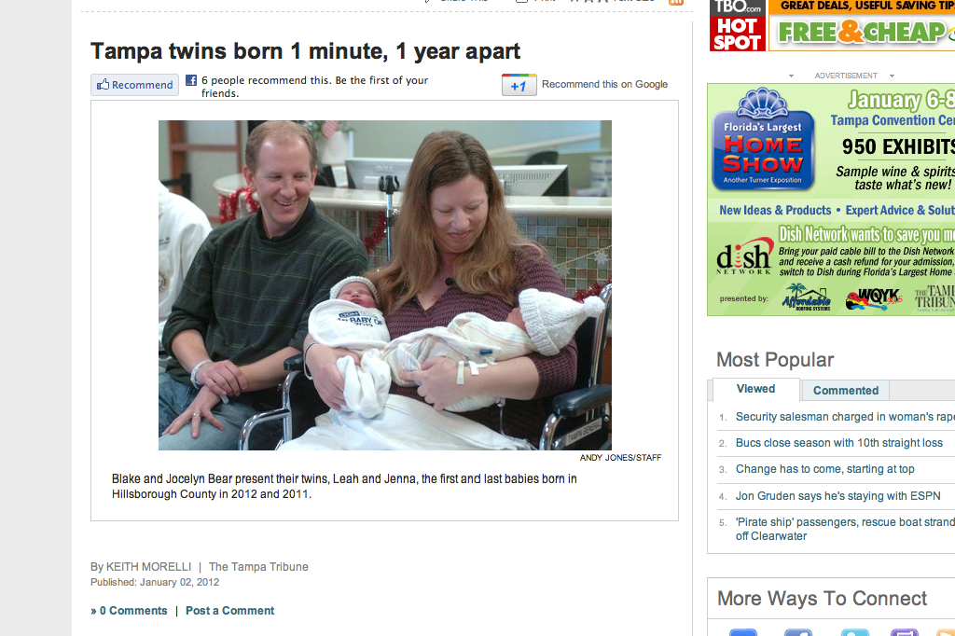Click the Google +1 button
This screenshot has width=955, height=636.
519,85
